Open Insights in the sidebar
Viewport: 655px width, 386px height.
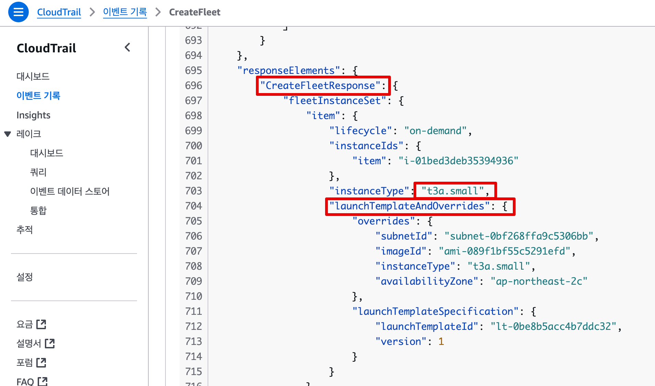[33, 115]
